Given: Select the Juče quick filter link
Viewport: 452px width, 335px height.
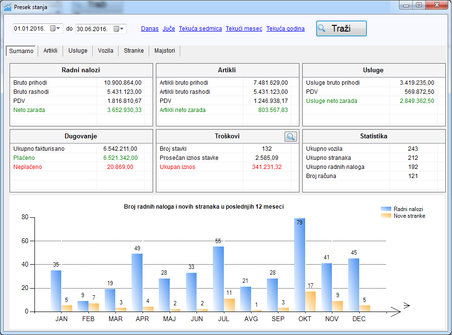Looking at the screenshot, I should point(169,29).
